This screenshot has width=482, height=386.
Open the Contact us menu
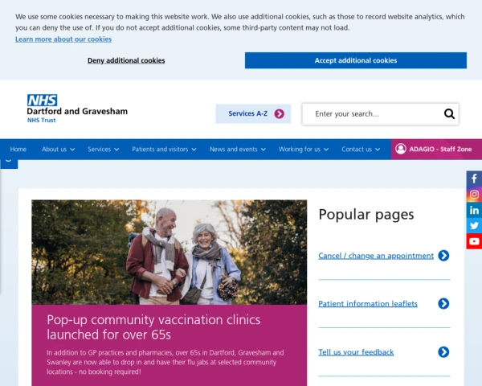361,150
